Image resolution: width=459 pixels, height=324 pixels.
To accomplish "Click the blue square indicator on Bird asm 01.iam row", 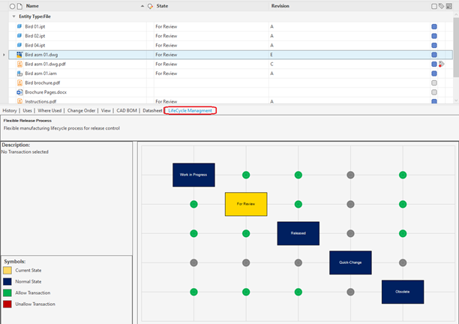I will tap(434, 73).
